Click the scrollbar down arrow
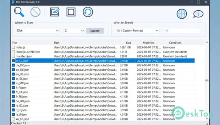The image size is (220, 125). pos(207,118)
